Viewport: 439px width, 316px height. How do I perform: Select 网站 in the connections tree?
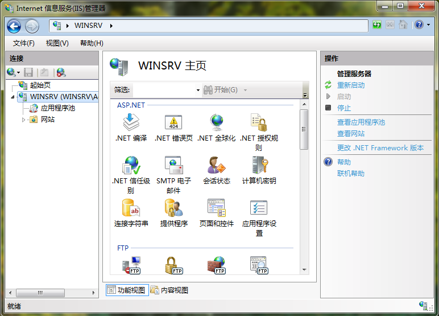coord(48,120)
